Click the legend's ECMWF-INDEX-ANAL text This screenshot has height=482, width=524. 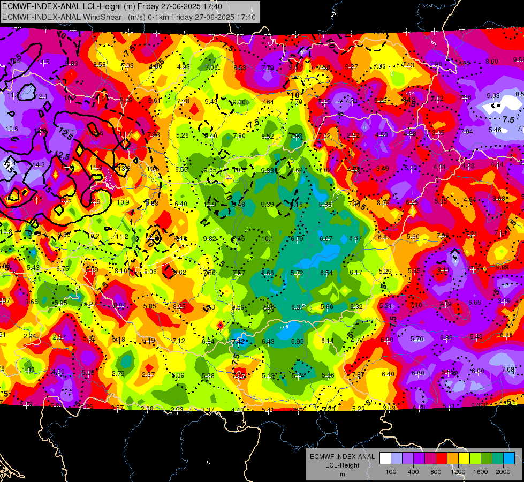[x=343, y=457]
